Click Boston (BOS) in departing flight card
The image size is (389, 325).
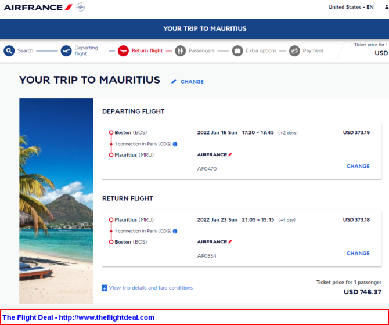tap(131, 133)
